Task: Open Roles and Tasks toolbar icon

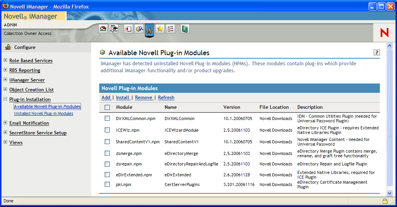Action: [128, 29]
